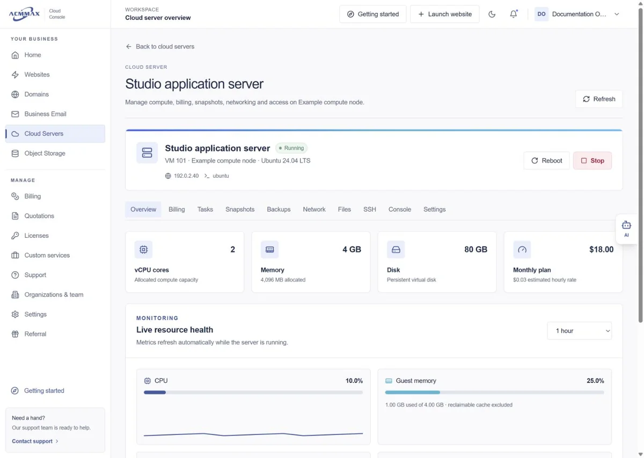Screen dimensions: 644x458
Task: Click the Business Email envelope icon
Action: click(15, 114)
